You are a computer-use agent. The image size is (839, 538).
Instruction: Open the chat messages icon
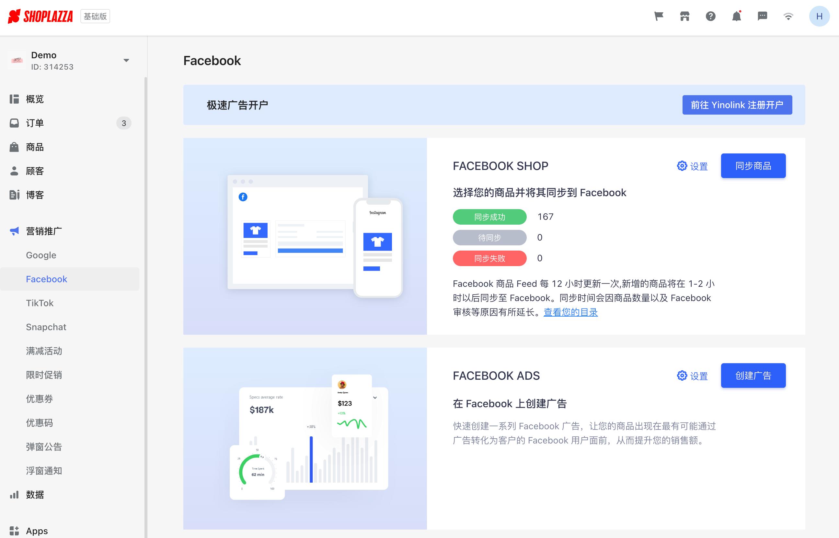click(763, 16)
